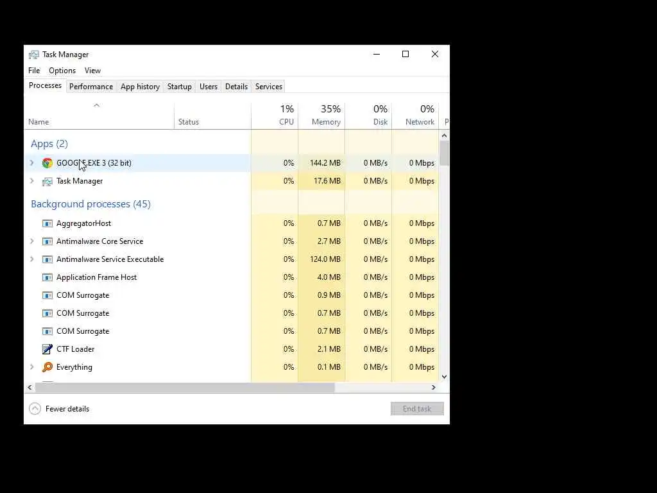Viewport: 657px width, 493px height.
Task: Expand the Task Manager app row
Action: tap(32, 181)
